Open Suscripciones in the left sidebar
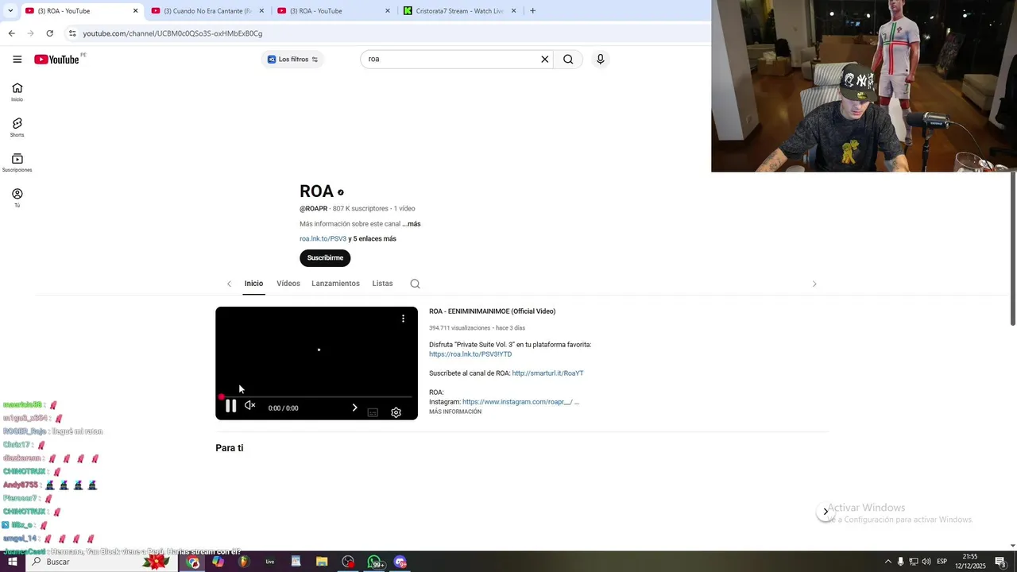The width and height of the screenshot is (1017, 572). (x=17, y=163)
